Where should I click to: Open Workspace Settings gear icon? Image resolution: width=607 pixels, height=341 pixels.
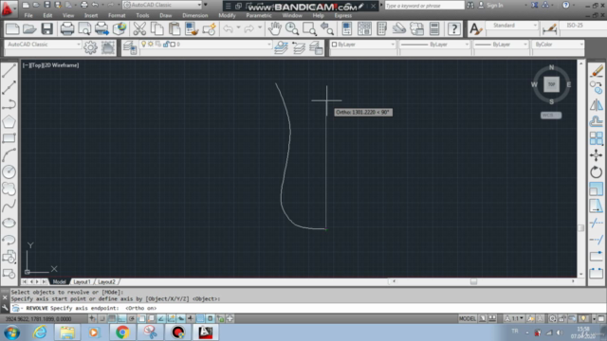tap(90, 47)
